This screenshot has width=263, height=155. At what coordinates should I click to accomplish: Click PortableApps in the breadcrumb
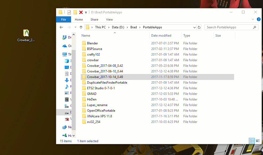(x=152, y=27)
